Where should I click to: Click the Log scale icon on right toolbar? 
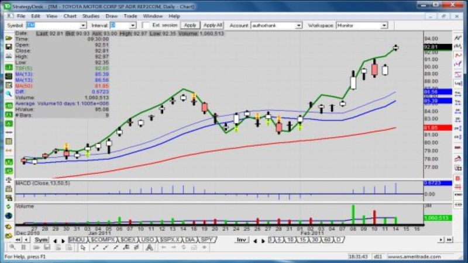click(x=459, y=83)
